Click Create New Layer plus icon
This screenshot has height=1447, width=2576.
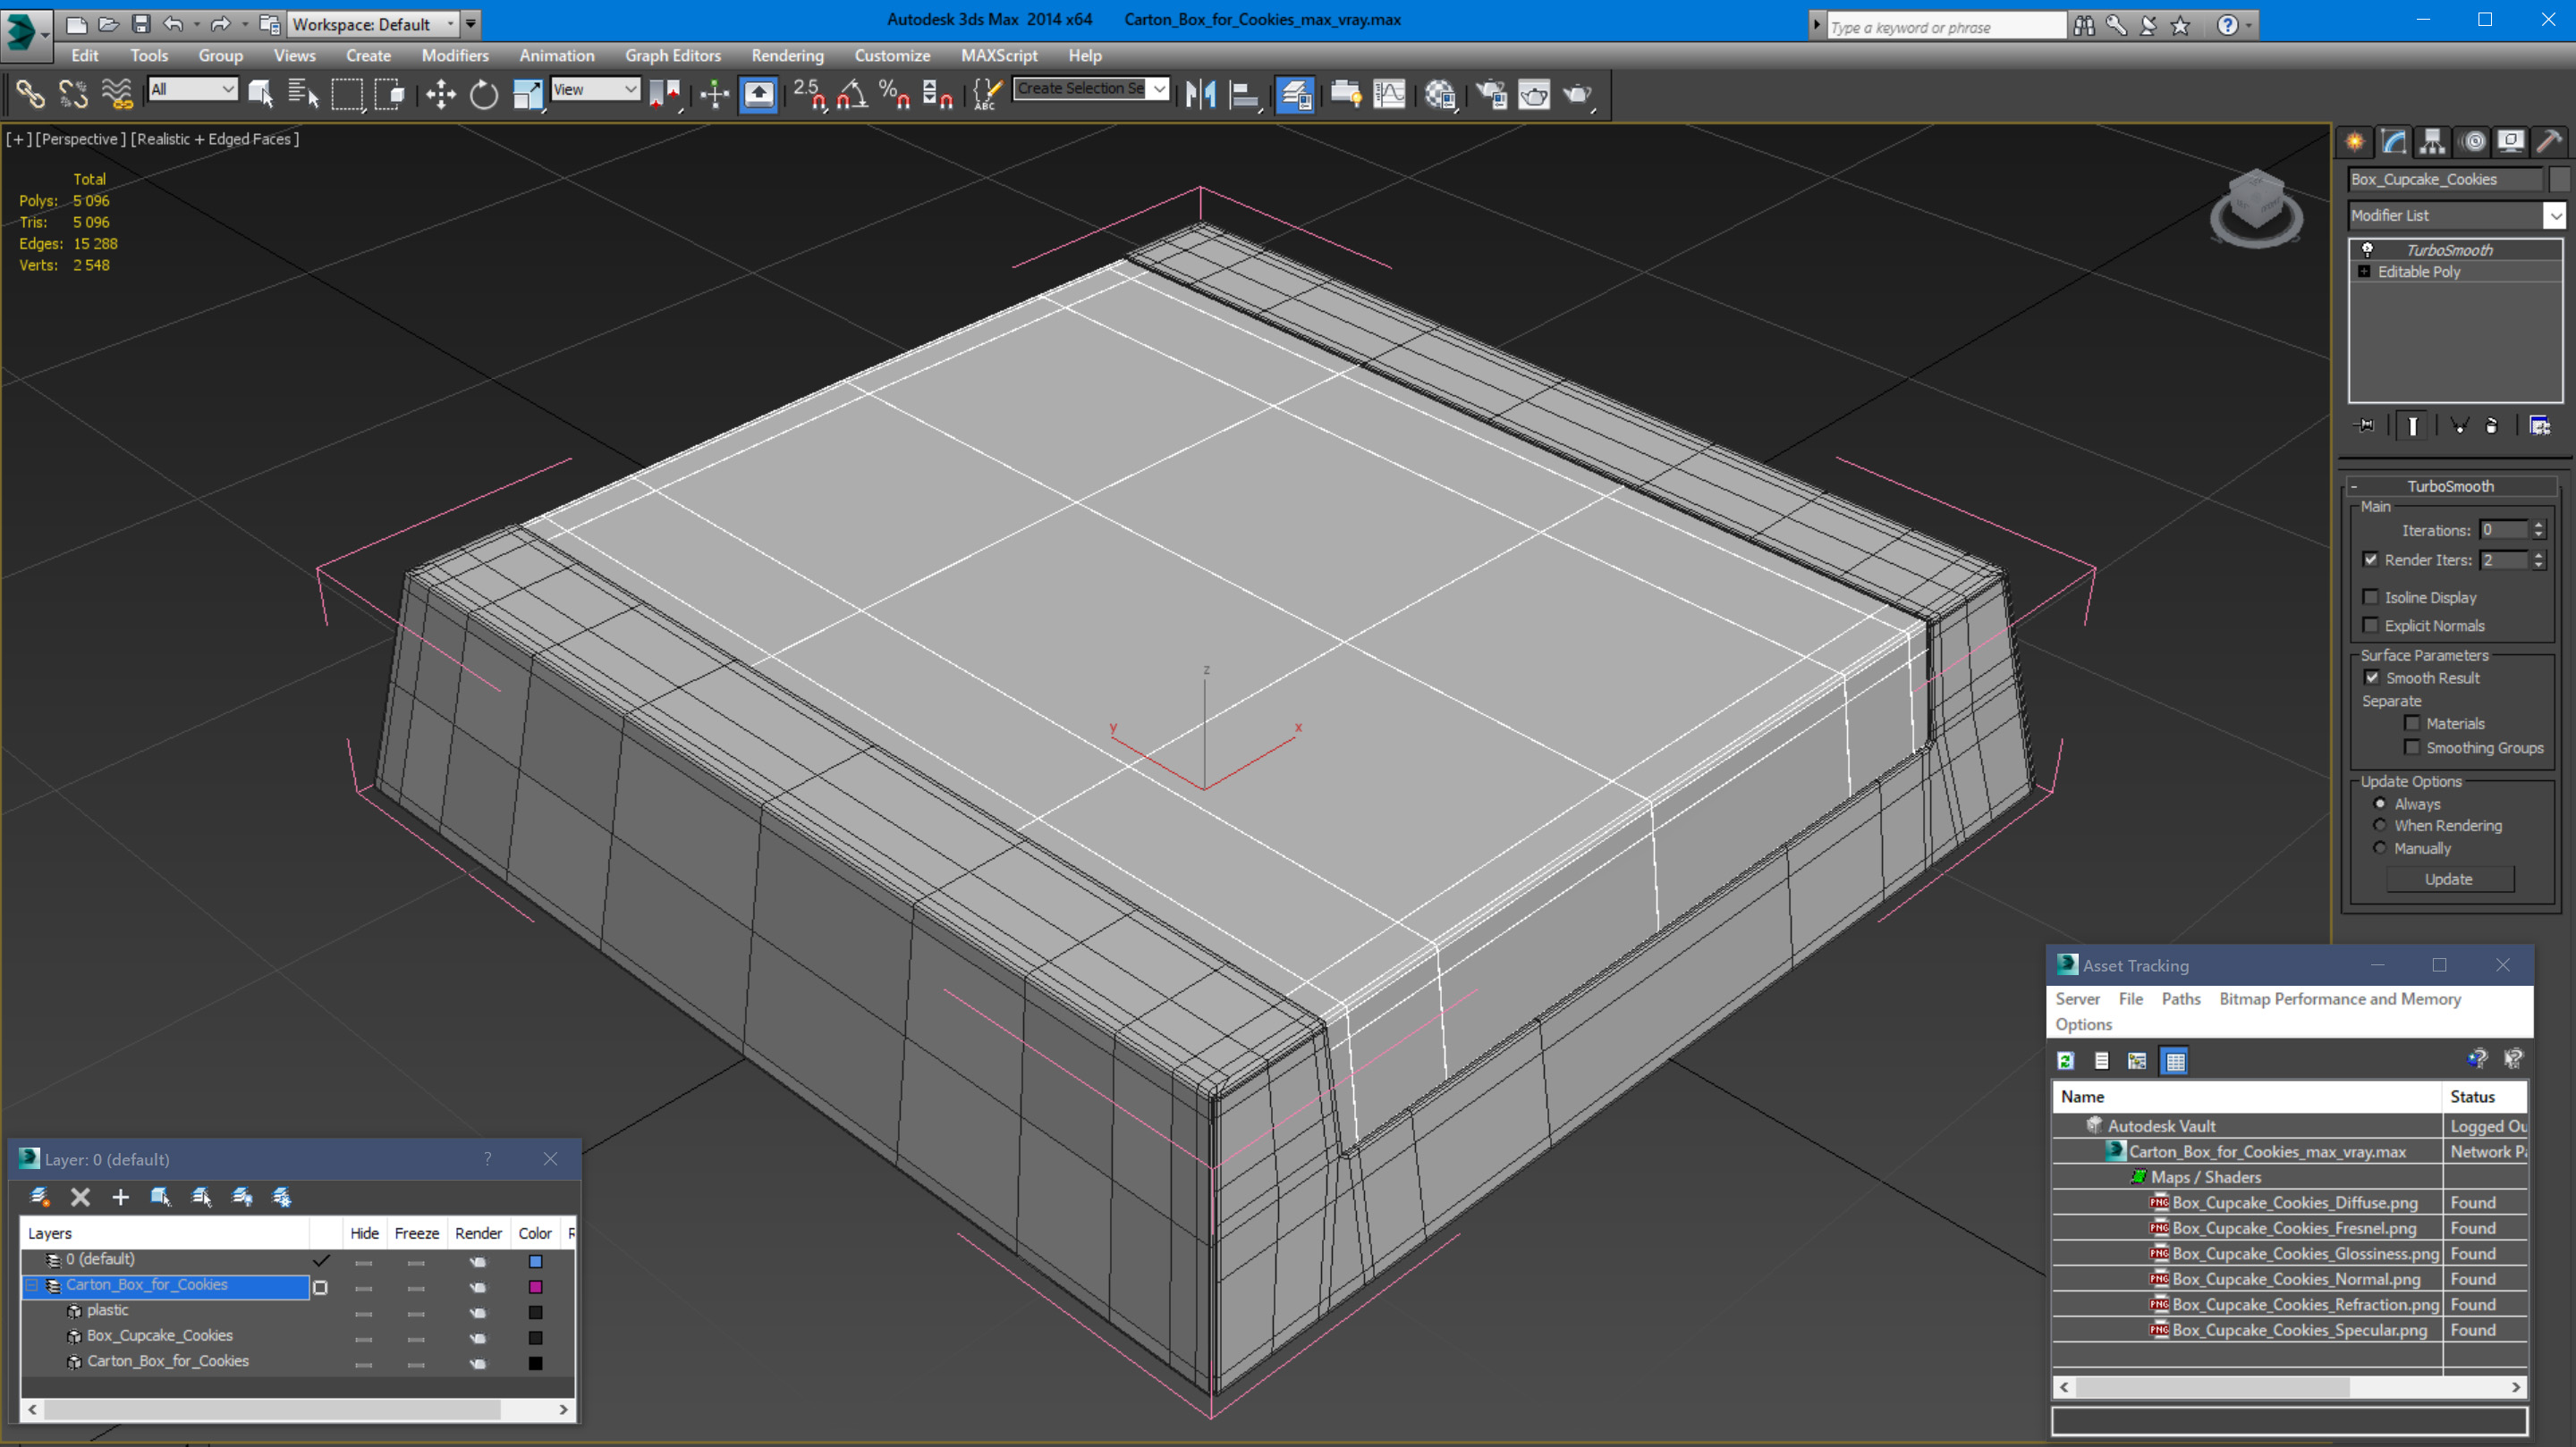[x=120, y=1196]
